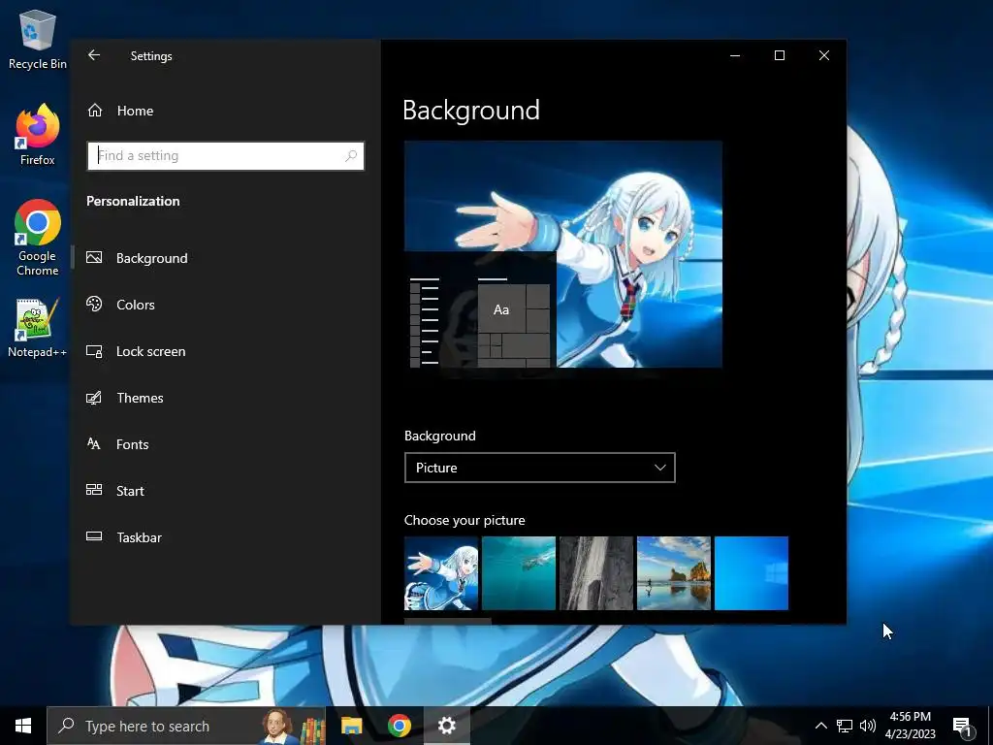This screenshot has height=745, width=993.
Task: Open File Explorer from taskbar
Action: pos(351,726)
